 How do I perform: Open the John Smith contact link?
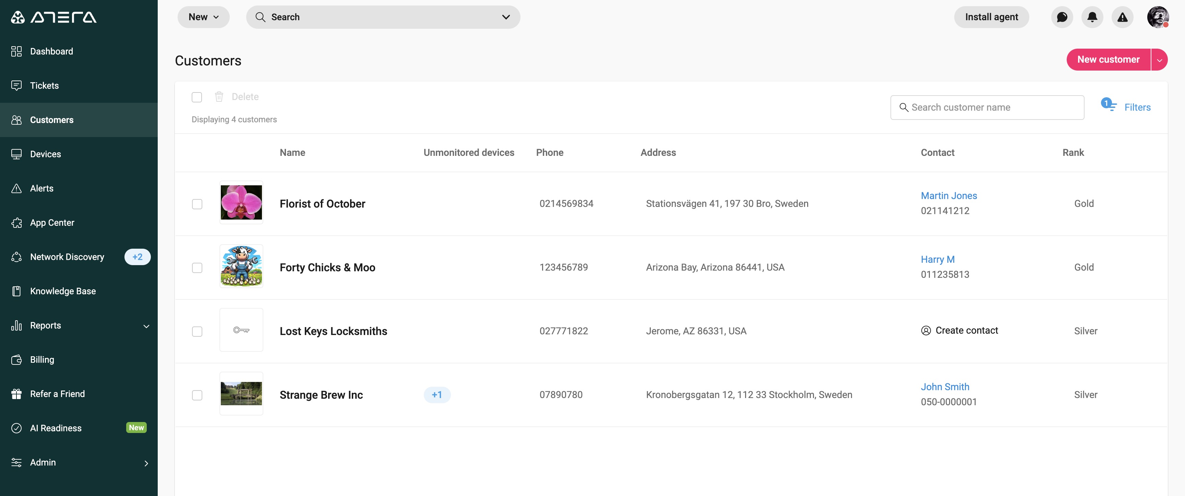945,387
